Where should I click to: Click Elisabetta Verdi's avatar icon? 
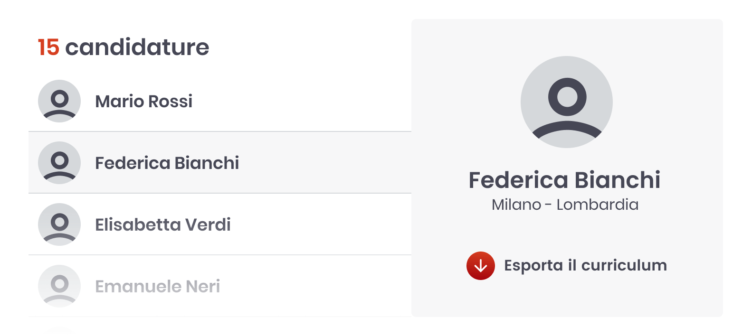59,224
